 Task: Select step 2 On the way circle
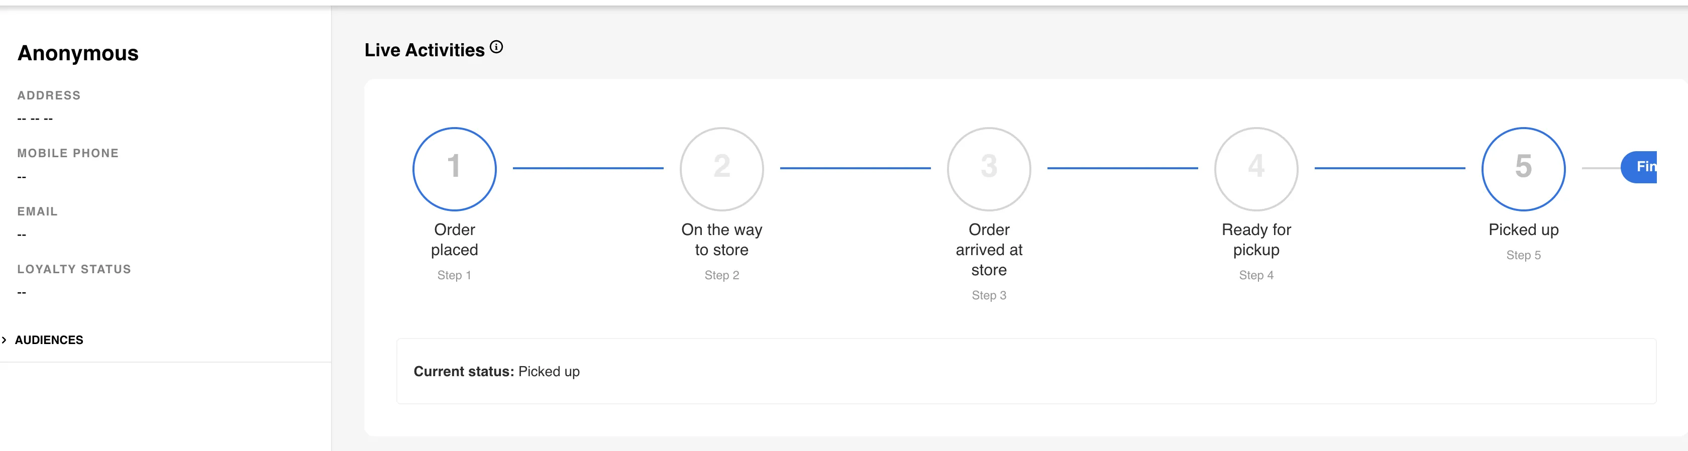tap(721, 168)
